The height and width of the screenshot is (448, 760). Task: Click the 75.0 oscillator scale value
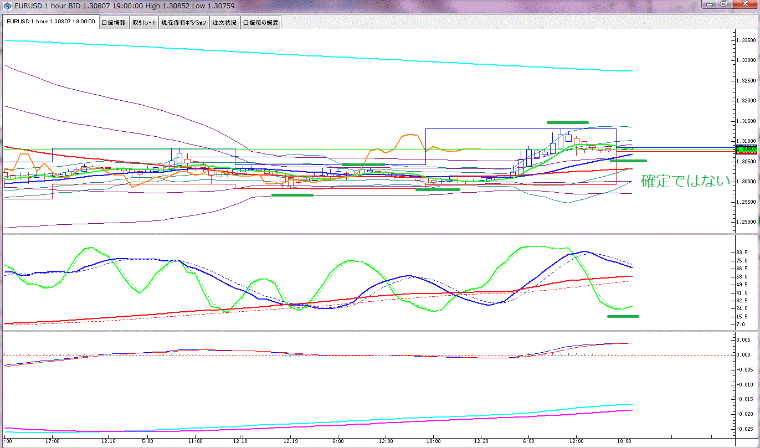coord(742,260)
